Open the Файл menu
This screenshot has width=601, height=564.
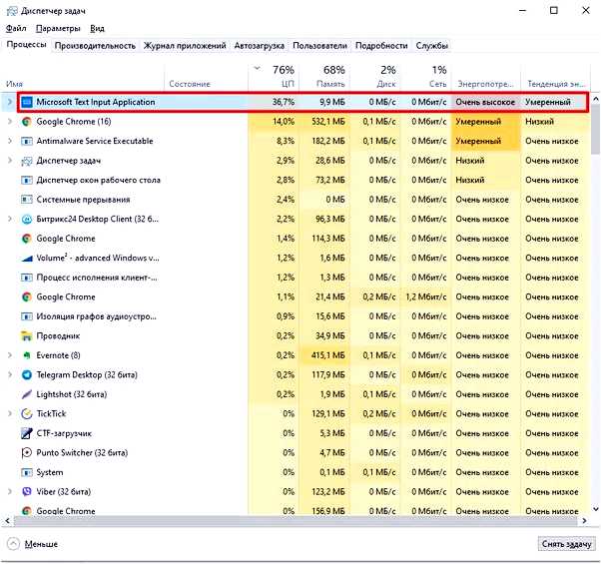(x=16, y=29)
